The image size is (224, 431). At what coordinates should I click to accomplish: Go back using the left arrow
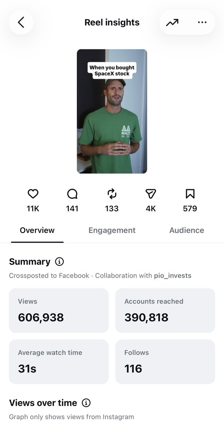pyautogui.click(x=21, y=22)
